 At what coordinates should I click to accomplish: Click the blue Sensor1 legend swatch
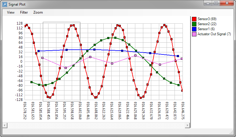(194, 29)
